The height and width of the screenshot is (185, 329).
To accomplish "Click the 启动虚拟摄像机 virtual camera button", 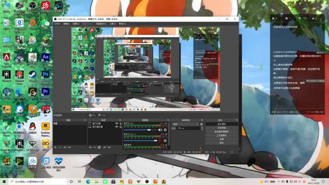I will [x=222, y=132].
